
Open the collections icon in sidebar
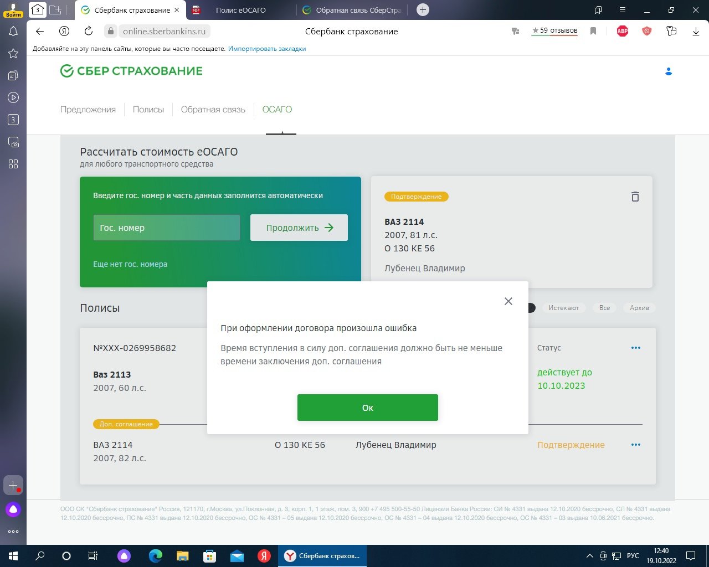13,75
